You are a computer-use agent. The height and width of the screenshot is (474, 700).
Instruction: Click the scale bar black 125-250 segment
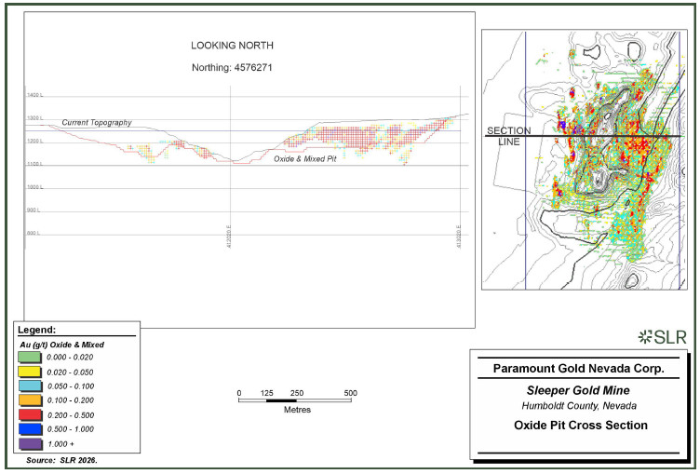pyautogui.click(x=281, y=400)
